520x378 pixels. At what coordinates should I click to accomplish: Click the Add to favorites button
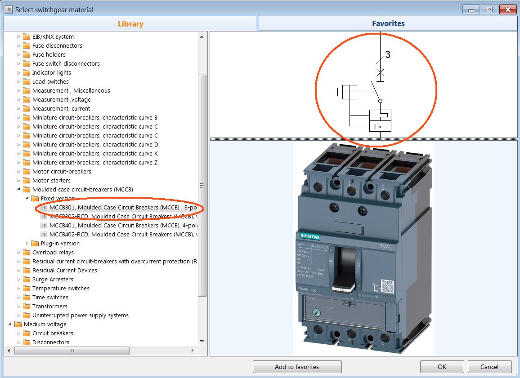point(297,367)
